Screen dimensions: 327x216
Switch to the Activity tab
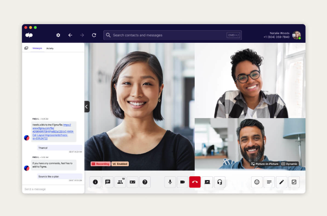[50, 48]
